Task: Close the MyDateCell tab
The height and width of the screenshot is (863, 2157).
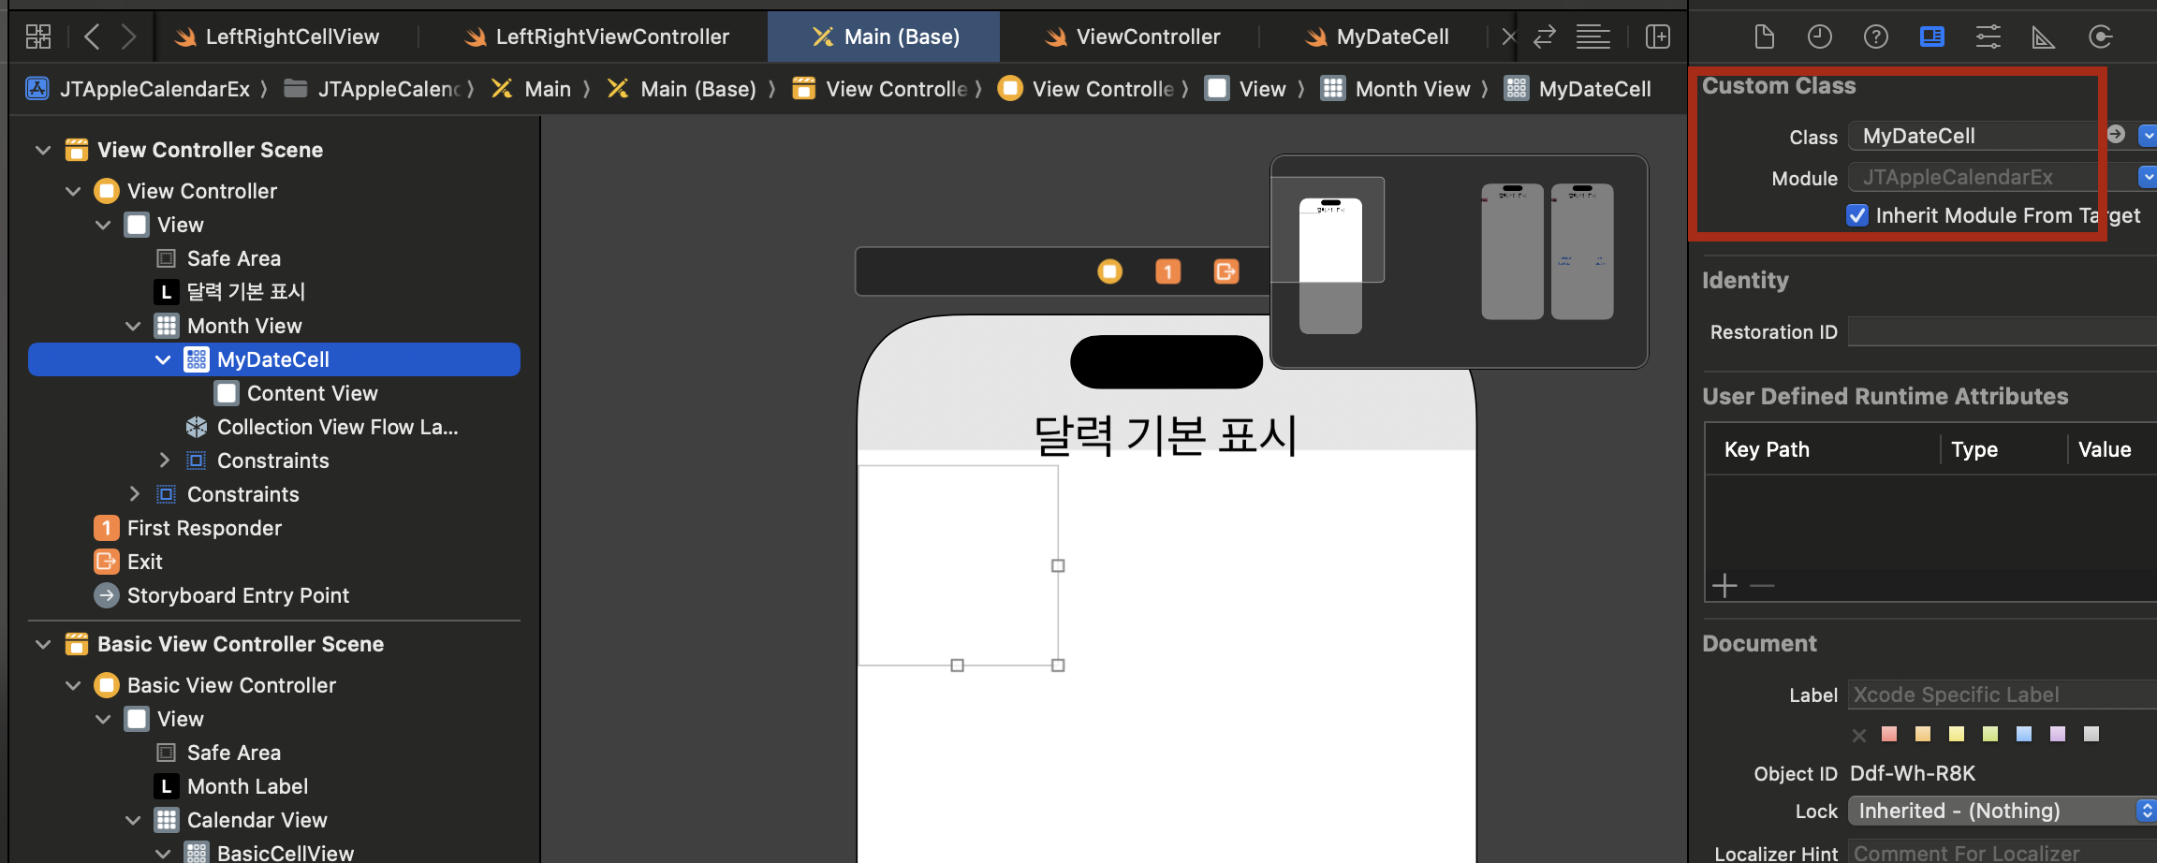Action: 1508,37
